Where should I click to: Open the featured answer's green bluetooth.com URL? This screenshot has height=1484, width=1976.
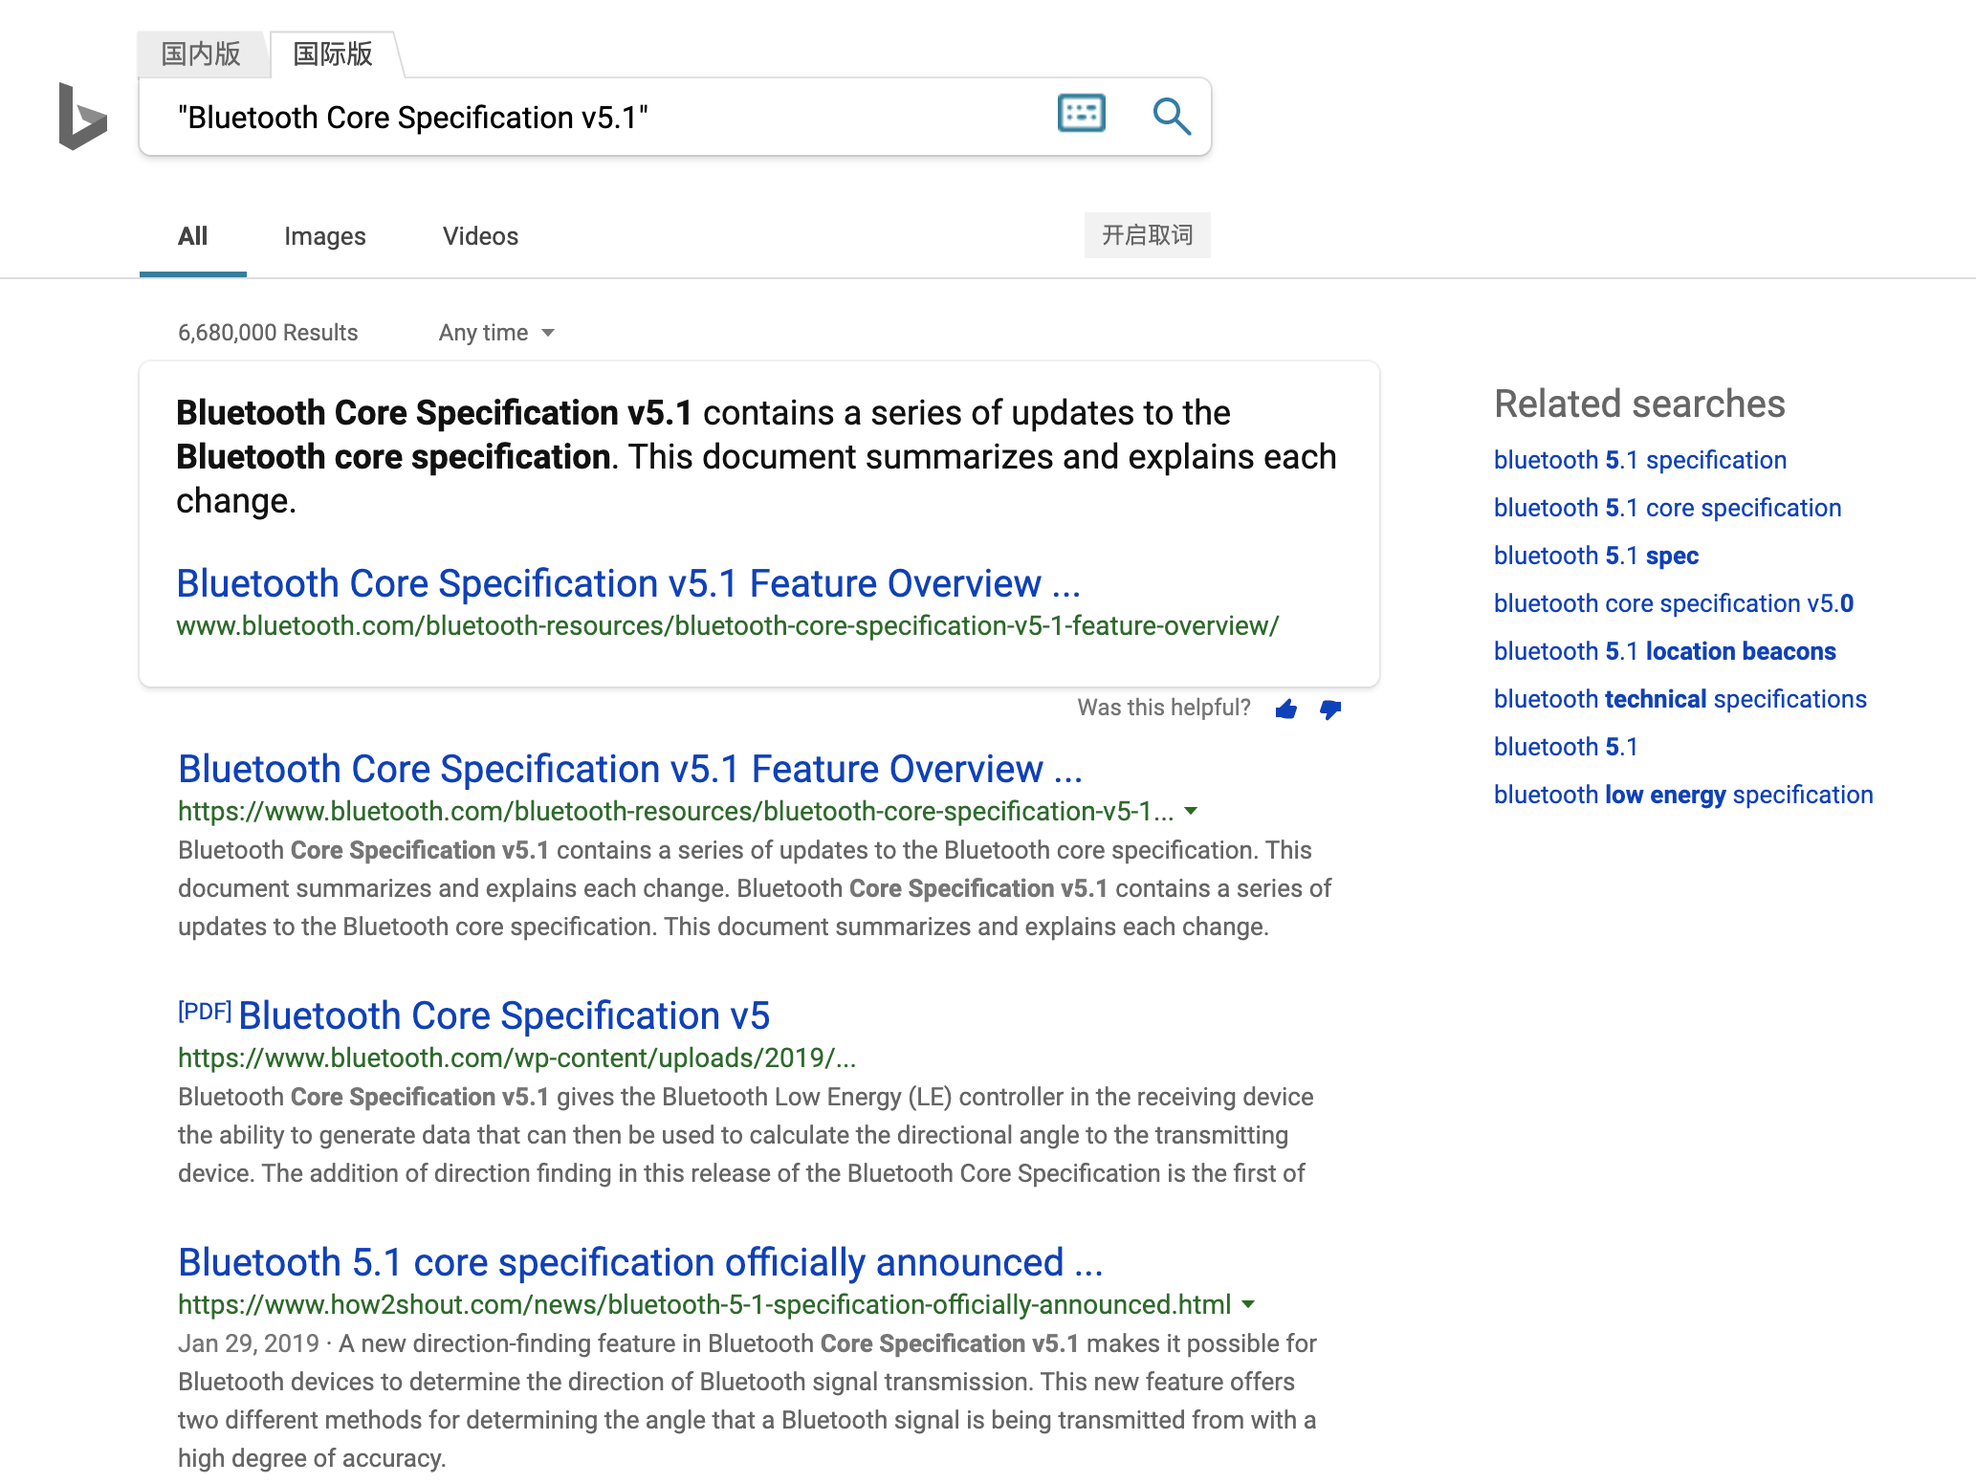[727, 625]
